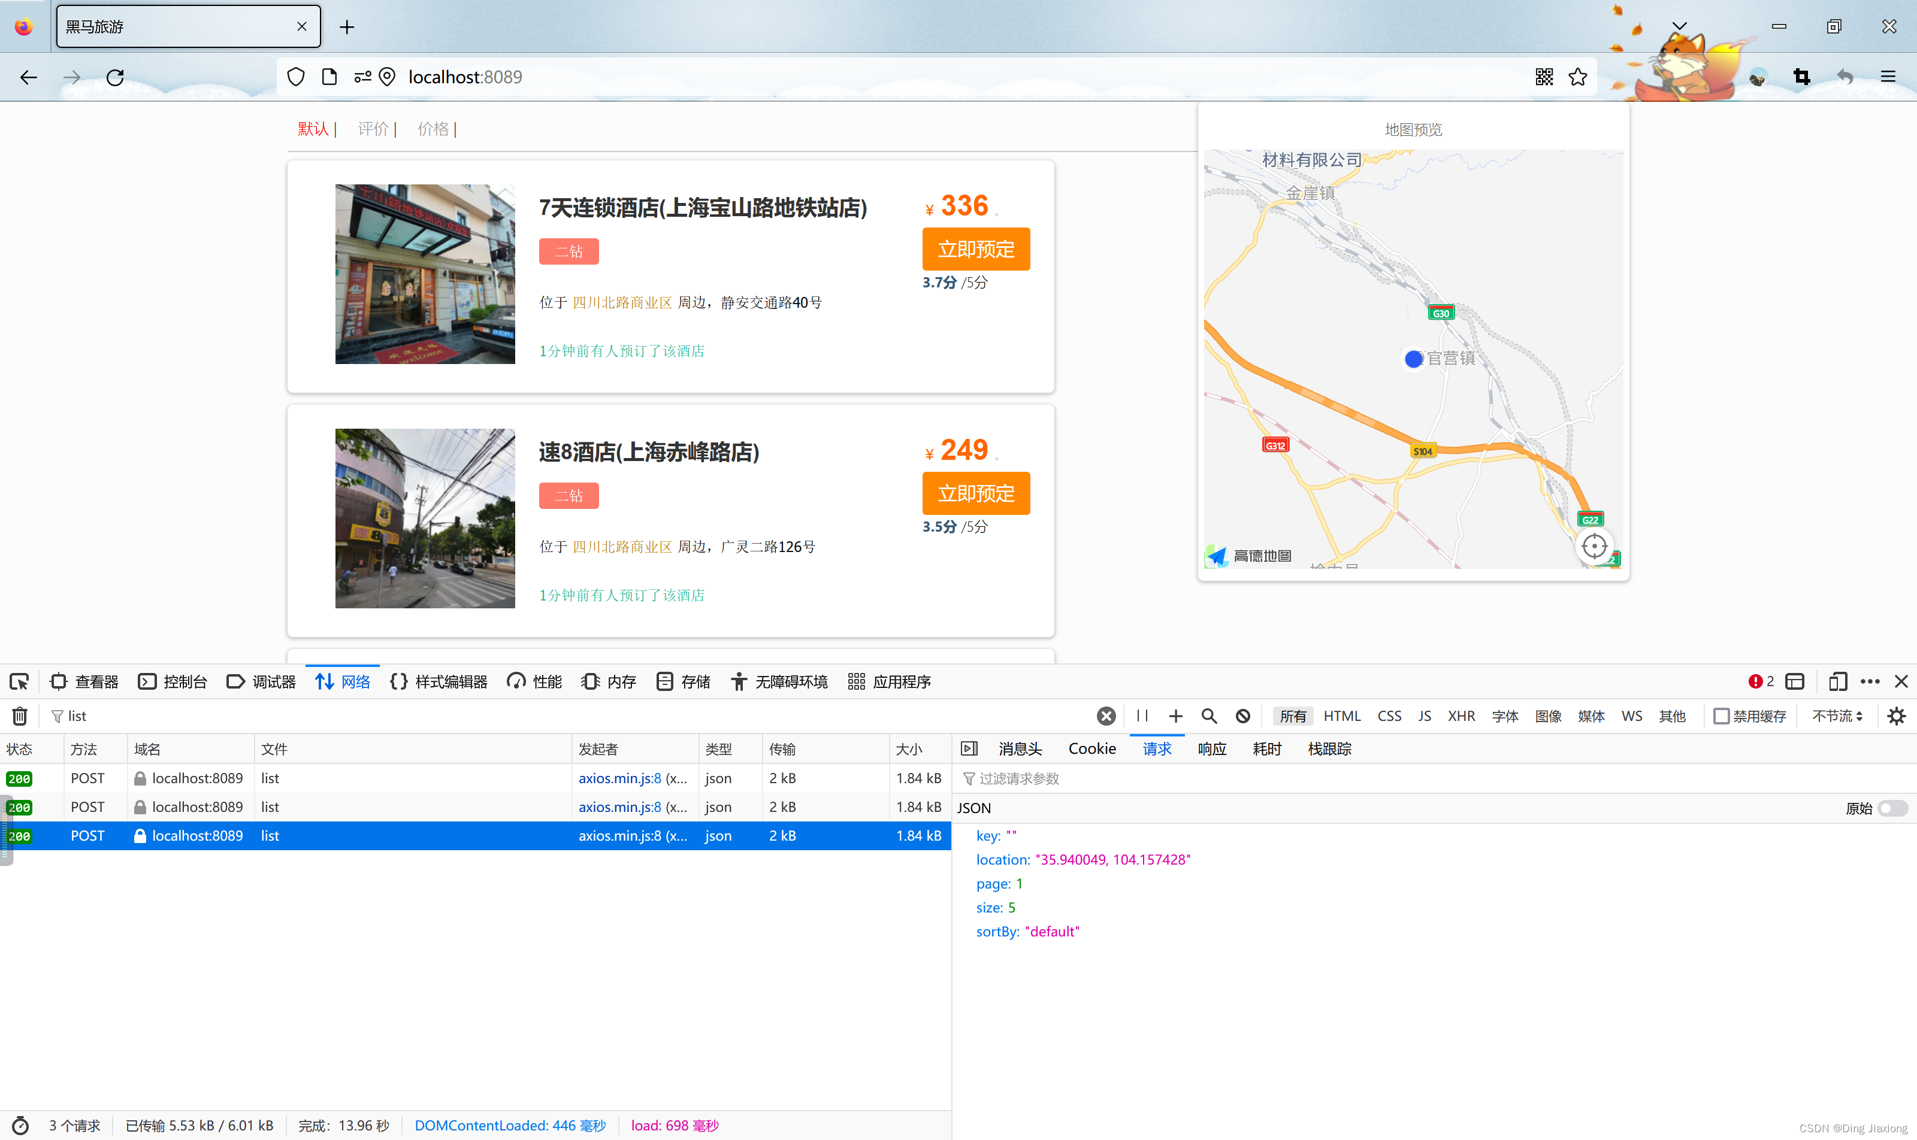Open the 性能 performance tab
Viewport: 1917px width, 1140px height.
[535, 681]
